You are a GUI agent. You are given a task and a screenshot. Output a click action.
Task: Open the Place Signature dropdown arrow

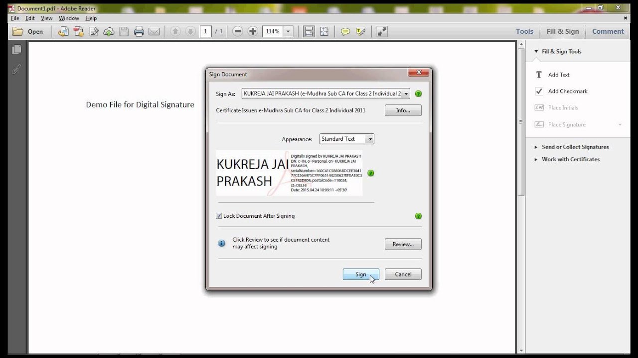click(620, 124)
